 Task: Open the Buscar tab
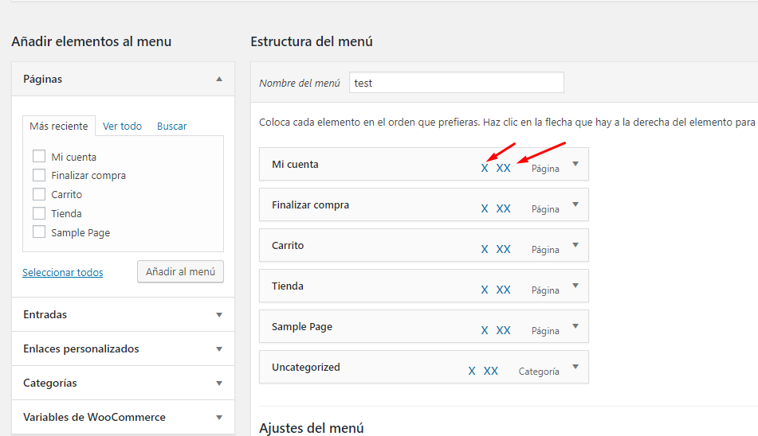pos(171,126)
